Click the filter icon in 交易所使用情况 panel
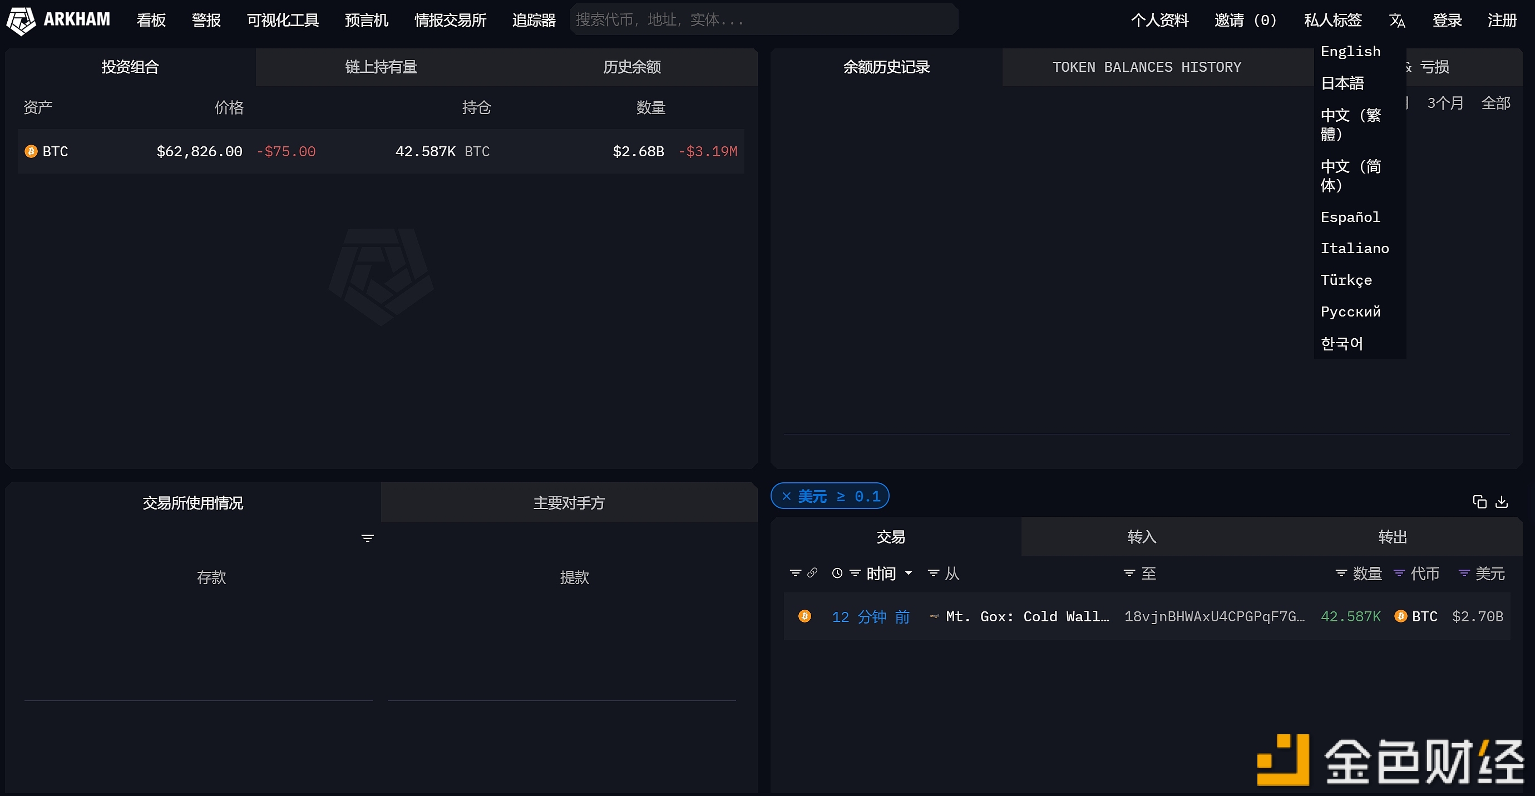 (x=368, y=538)
